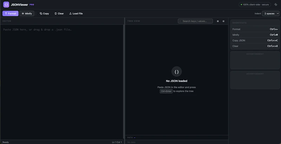Copy the JSON with the Copy button
This screenshot has height=144, width=281.
(x=44, y=13)
